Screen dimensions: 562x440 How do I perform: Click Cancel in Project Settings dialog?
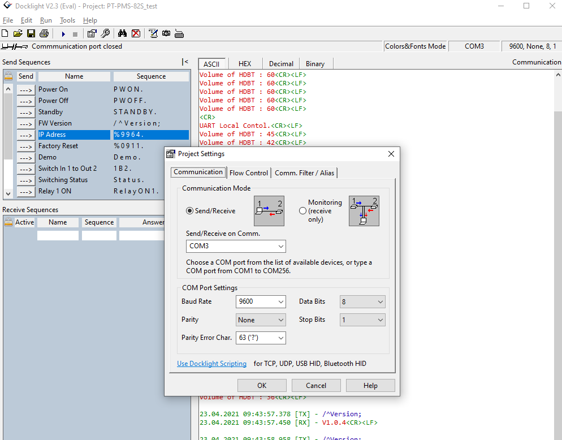pos(316,386)
